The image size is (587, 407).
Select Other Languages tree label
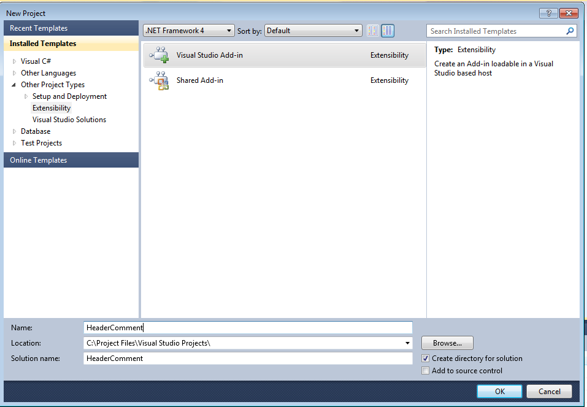[48, 72]
